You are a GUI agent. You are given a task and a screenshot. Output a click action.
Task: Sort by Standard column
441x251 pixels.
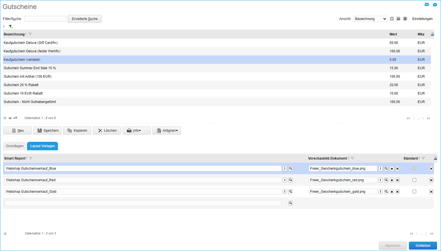tap(411, 158)
